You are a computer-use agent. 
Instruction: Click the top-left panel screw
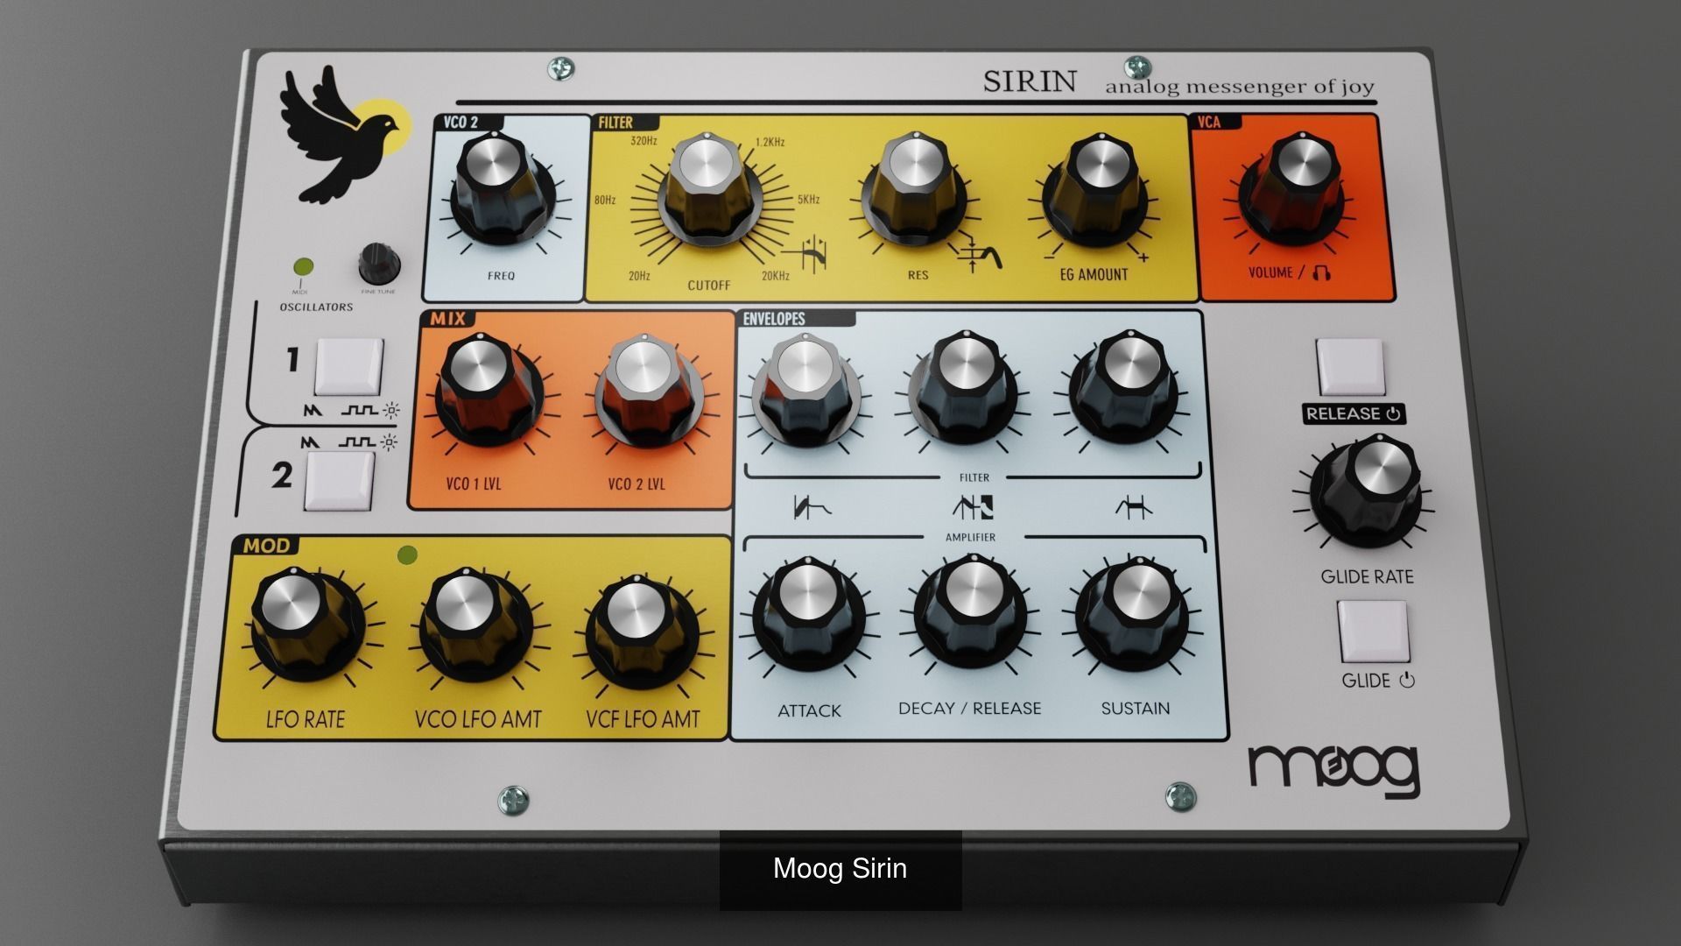click(x=560, y=67)
